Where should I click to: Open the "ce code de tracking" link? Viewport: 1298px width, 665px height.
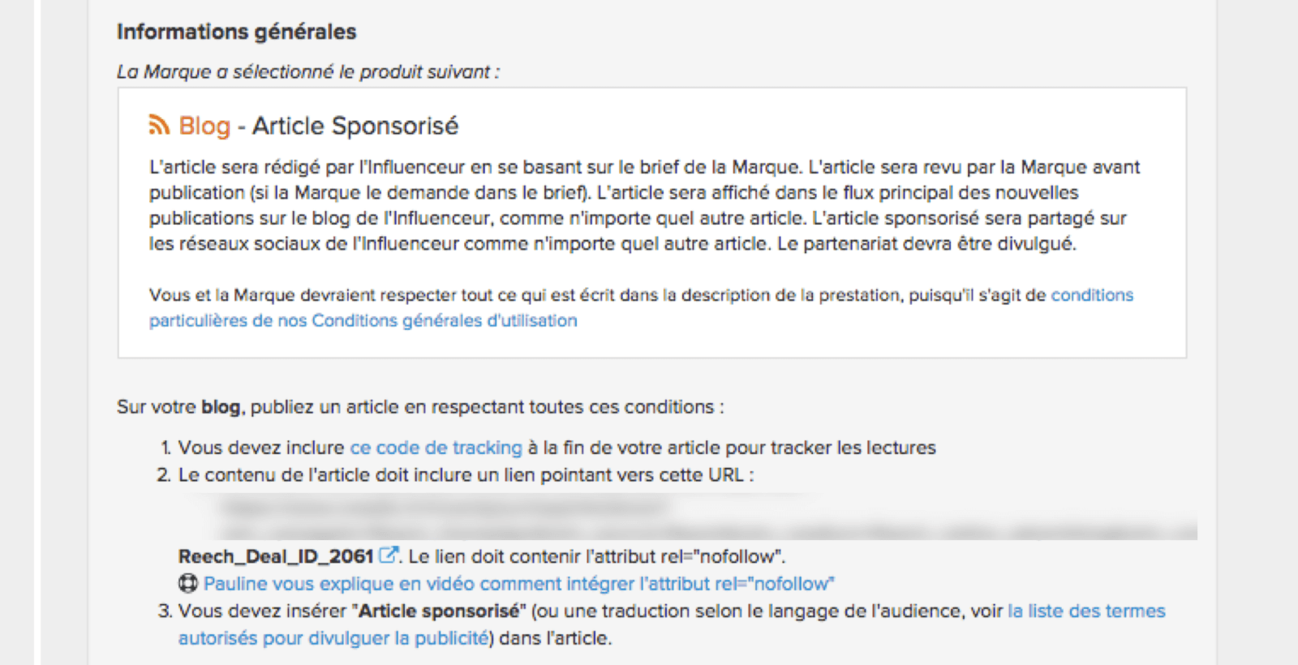436,448
